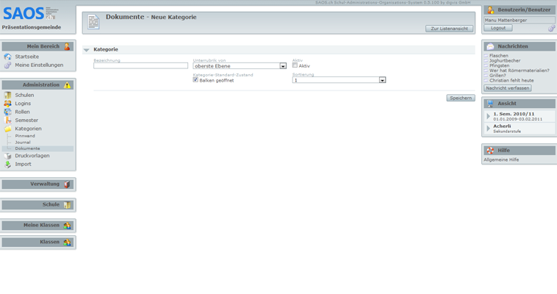The image size is (557, 294).
Task: Expand the Schule menu section
Action: click(38, 205)
